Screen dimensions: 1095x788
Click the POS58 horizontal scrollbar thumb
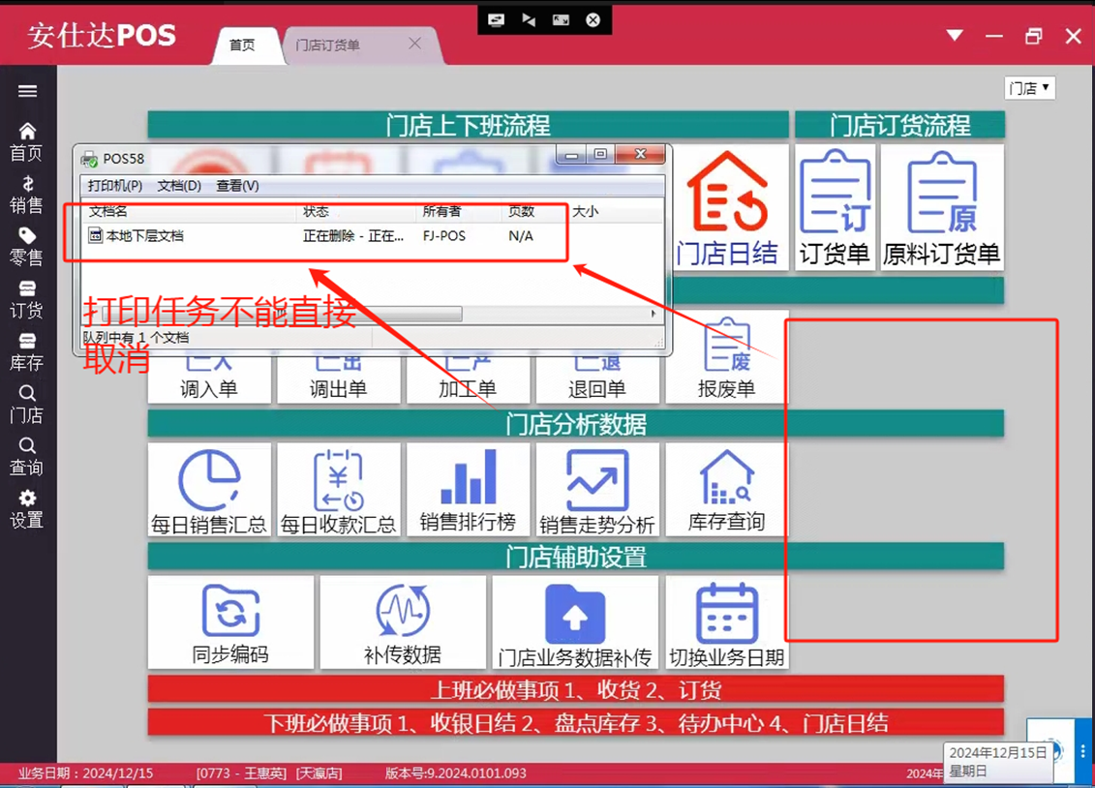(281, 314)
